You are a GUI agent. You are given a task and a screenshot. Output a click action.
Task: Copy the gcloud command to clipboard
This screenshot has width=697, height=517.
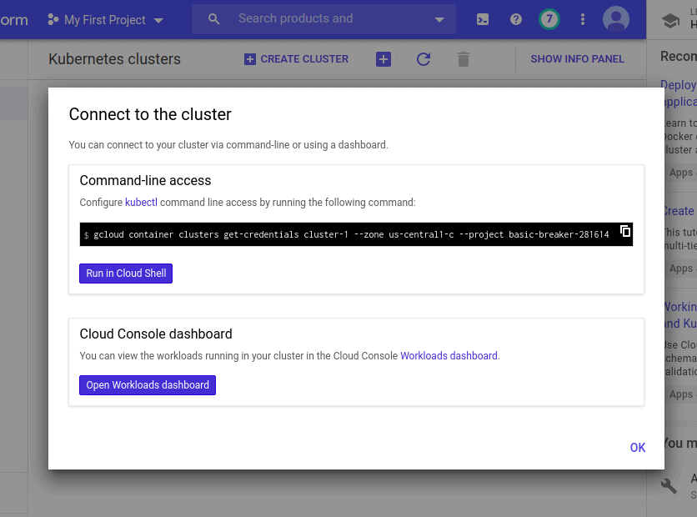pos(625,231)
